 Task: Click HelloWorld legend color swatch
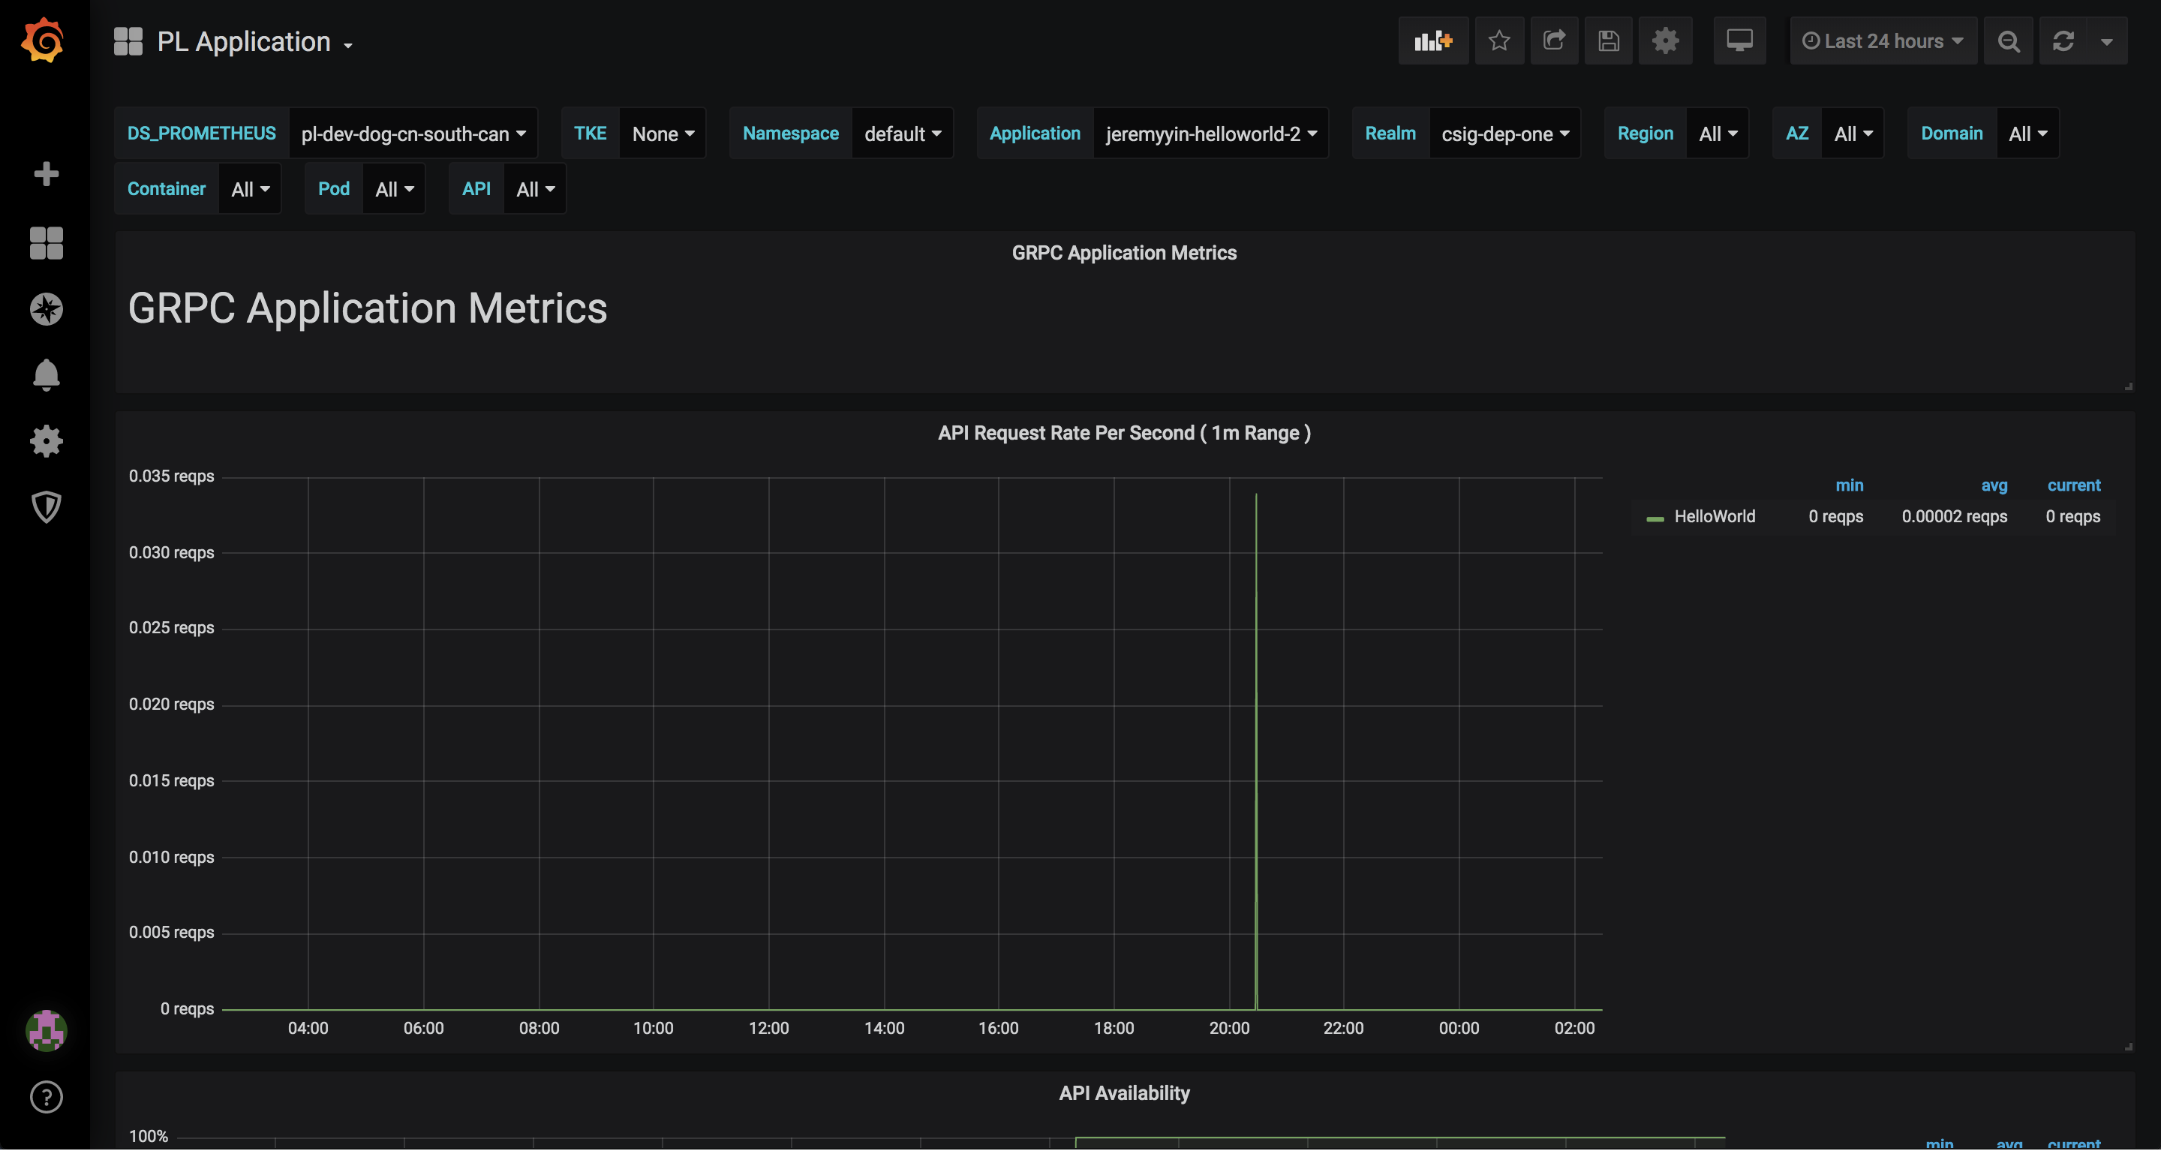[x=1655, y=518]
